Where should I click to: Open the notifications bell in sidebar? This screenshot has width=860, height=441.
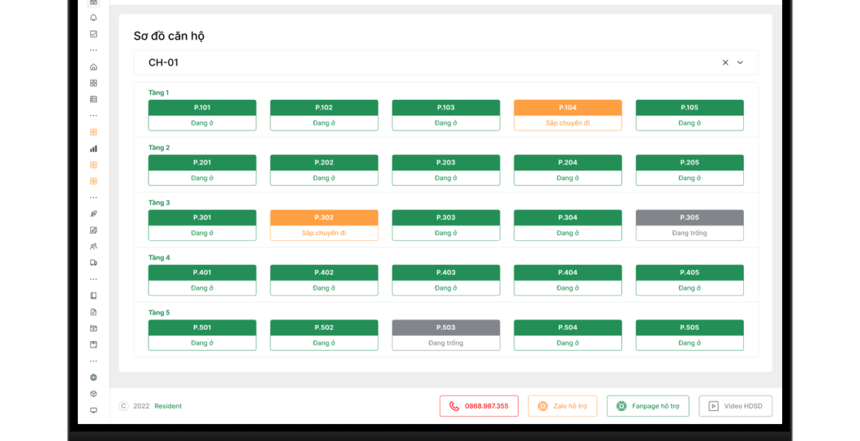pos(93,18)
